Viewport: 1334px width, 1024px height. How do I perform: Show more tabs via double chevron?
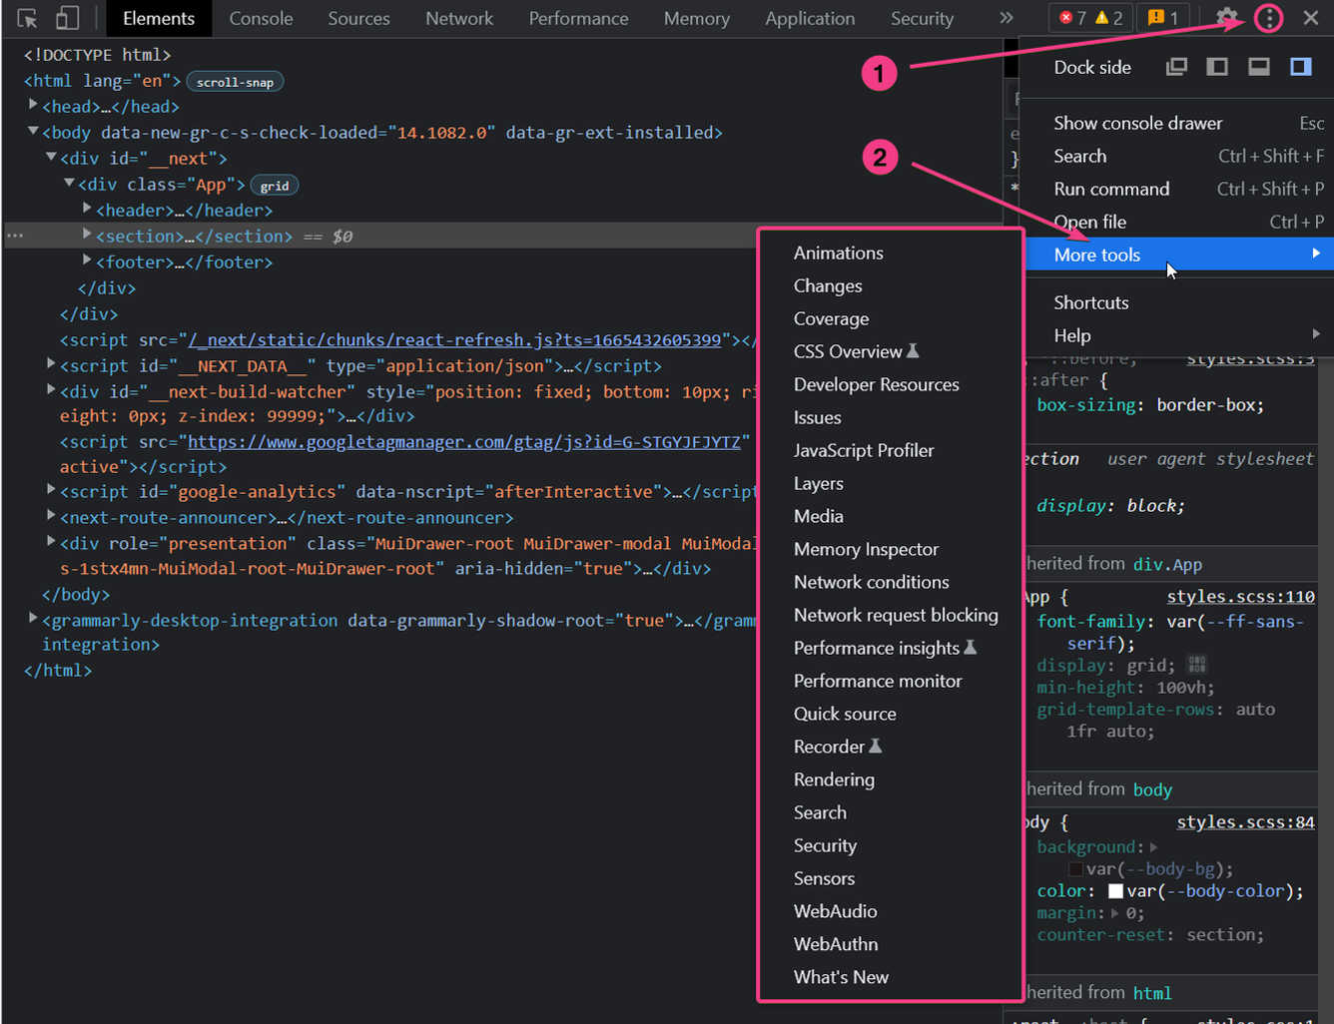pyautogui.click(x=1006, y=18)
